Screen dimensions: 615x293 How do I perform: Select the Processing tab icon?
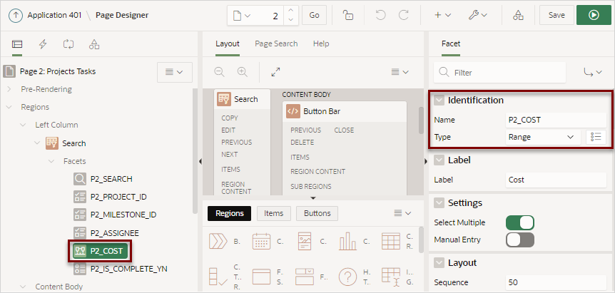[68, 44]
